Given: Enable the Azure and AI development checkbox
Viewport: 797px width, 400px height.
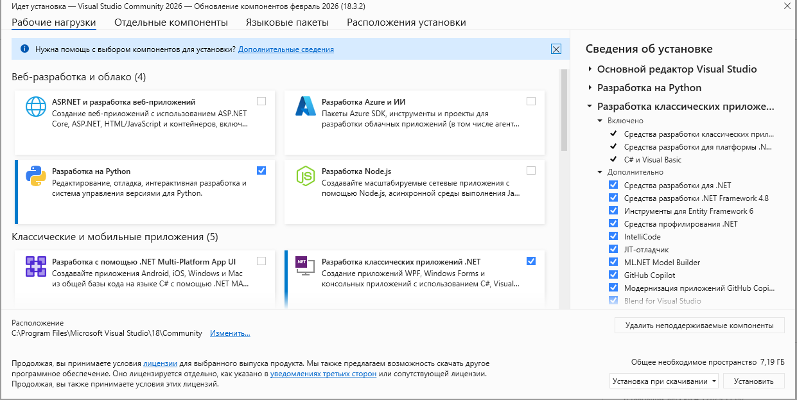Looking at the screenshot, I should (530, 101).
